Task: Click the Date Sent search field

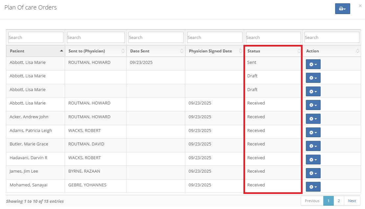Action: click(156, 37)
